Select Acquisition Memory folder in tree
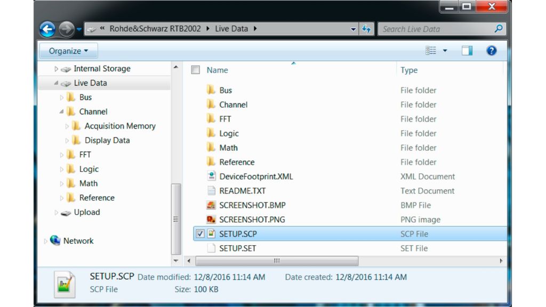Image resolution: width=546 pixels, height=307 pixels. pyautogui.click(x=119, y=126)
